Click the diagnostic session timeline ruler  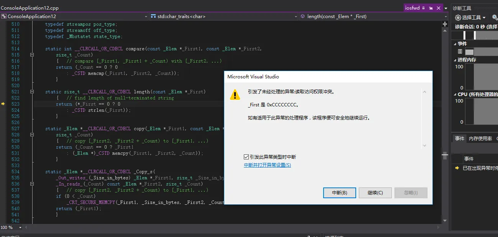click(x=475, y=35)
